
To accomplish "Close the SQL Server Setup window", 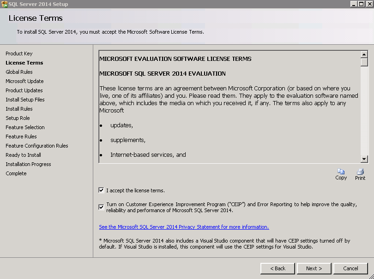I will pyautogui.click(x=369, y=4).
